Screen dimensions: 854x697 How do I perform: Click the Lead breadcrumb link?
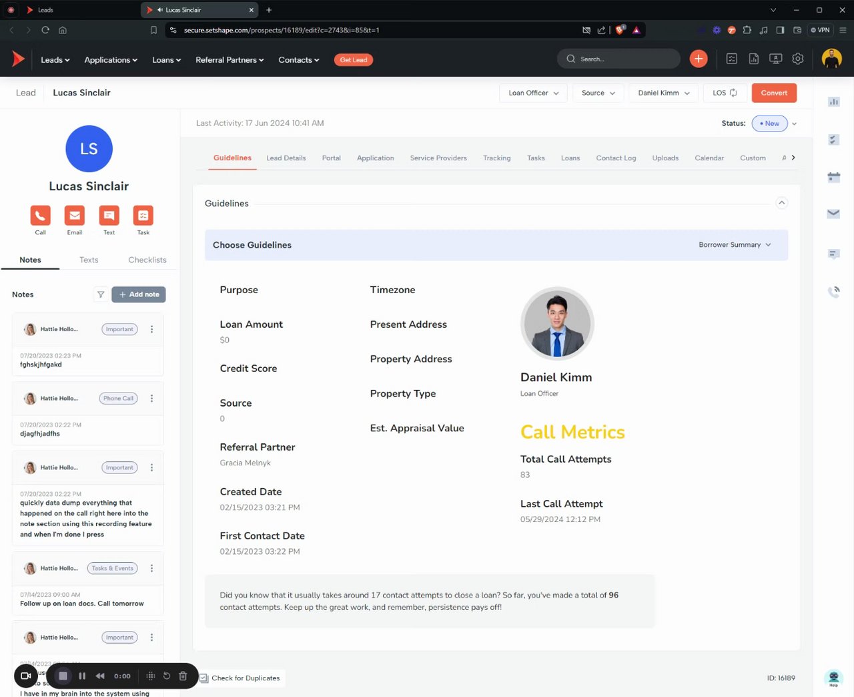point(26,93)
